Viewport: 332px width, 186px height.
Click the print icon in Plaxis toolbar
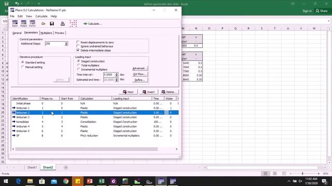click(x=62, y=24)
